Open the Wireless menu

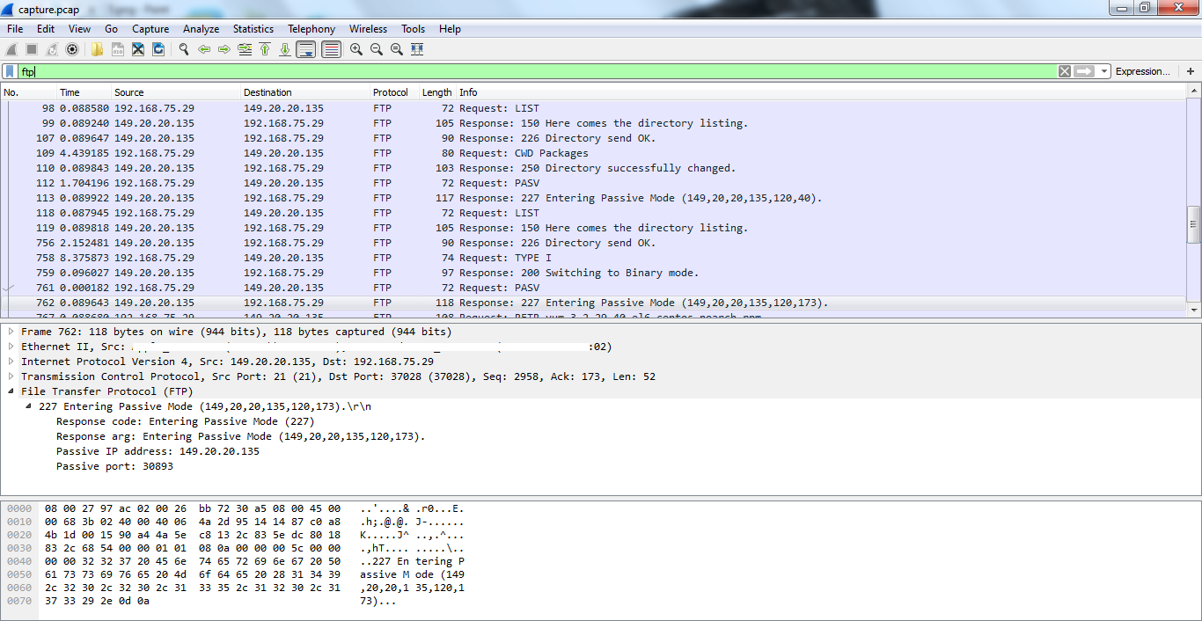point(368,29)
